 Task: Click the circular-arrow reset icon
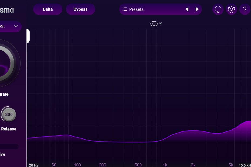click(x=218, y=9)
